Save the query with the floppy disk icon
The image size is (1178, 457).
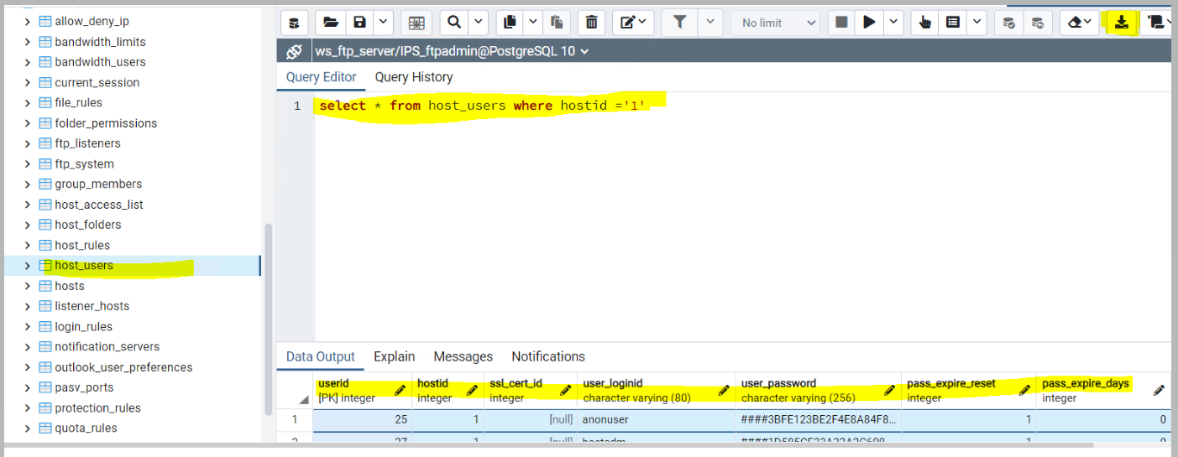[x=359, y=23]
